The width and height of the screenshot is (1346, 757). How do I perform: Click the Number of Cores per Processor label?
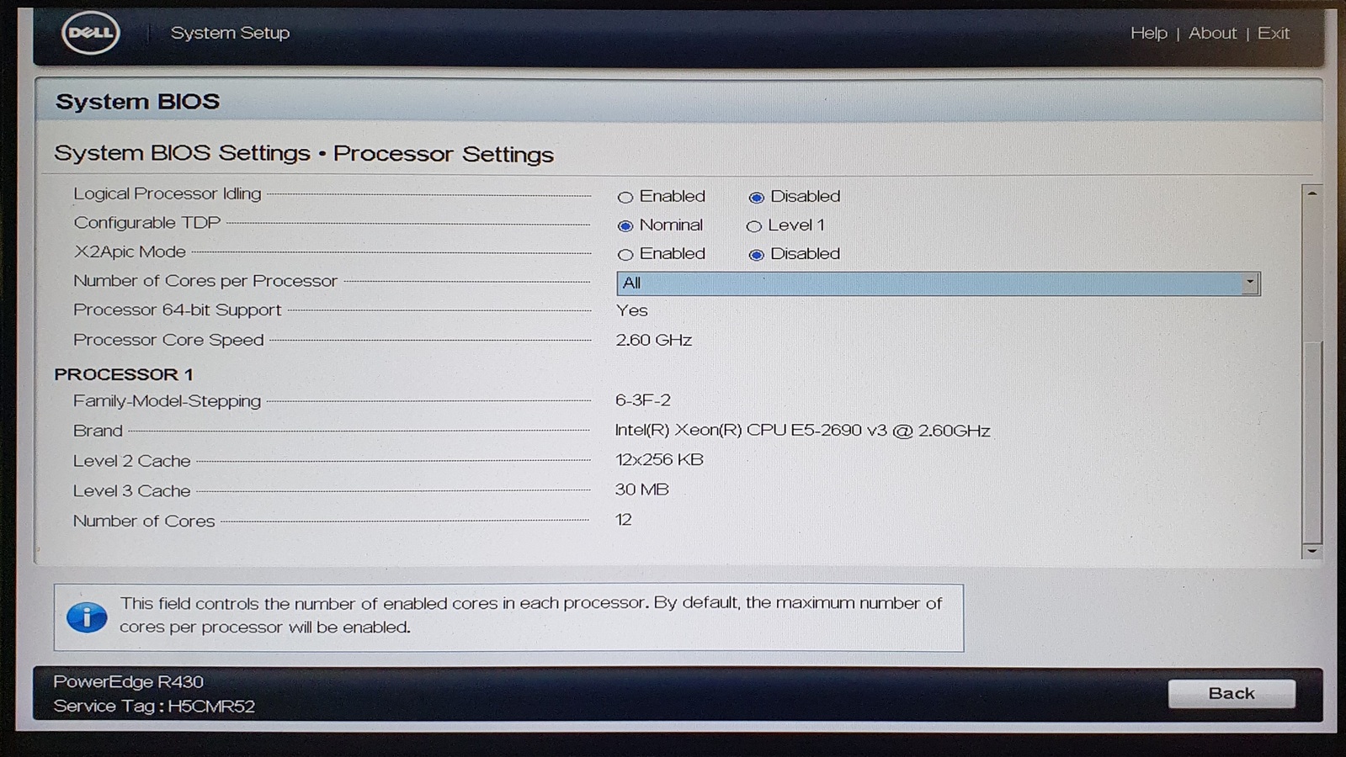pyautogui.click(x=205, y=281)
